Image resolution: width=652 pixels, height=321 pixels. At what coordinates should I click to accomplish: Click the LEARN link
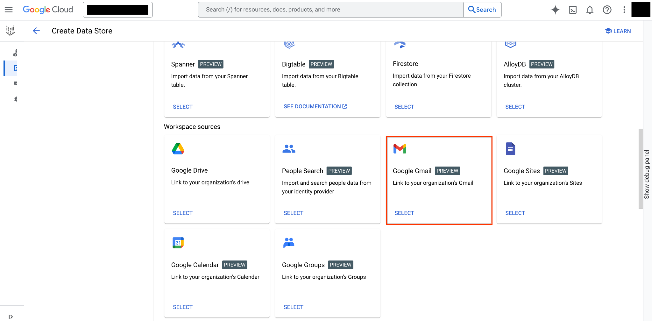coord(618,31)
